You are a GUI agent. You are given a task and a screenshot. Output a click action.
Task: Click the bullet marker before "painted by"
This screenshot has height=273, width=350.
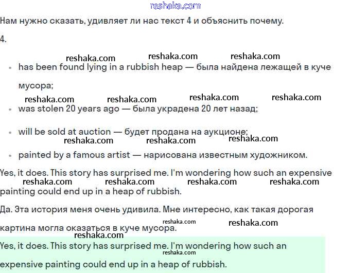(x=10, y=155)
